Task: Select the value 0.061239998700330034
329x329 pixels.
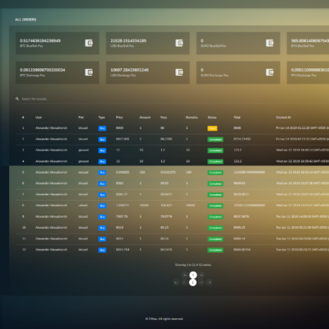Action: coord(43,70)
